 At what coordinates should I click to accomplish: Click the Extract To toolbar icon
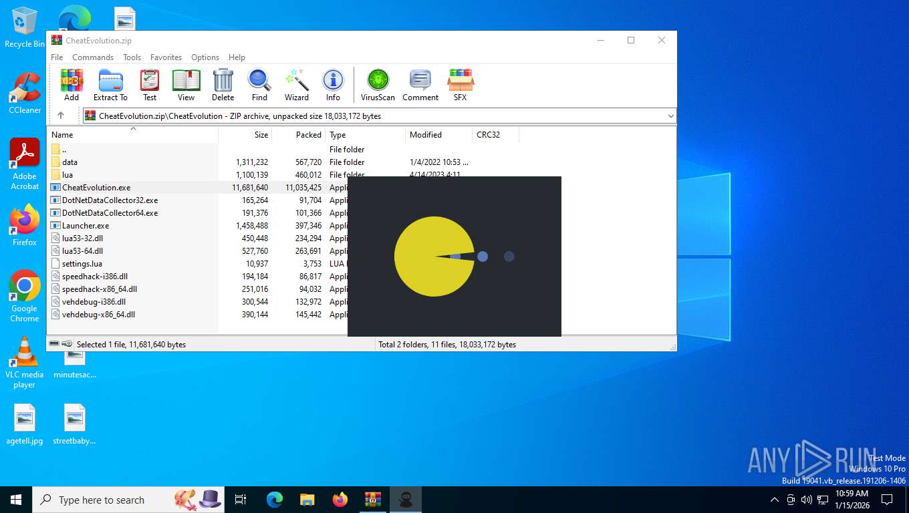[x=110, y=85]
